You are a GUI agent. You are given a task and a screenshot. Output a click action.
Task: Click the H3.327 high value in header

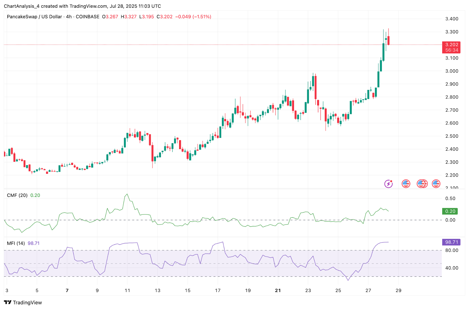129,17
